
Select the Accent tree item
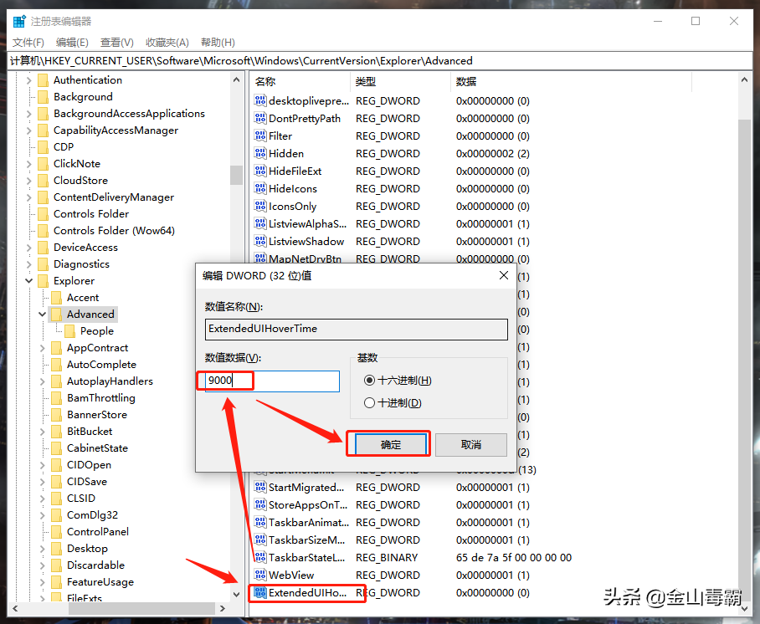tap(82, 298)
